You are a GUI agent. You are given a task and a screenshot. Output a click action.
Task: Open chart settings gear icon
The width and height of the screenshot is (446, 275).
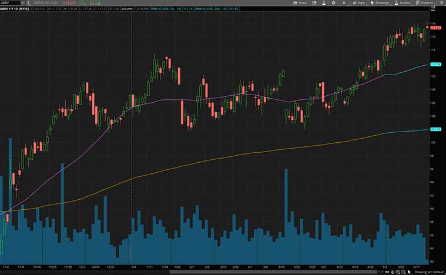(x=333, y=3)
